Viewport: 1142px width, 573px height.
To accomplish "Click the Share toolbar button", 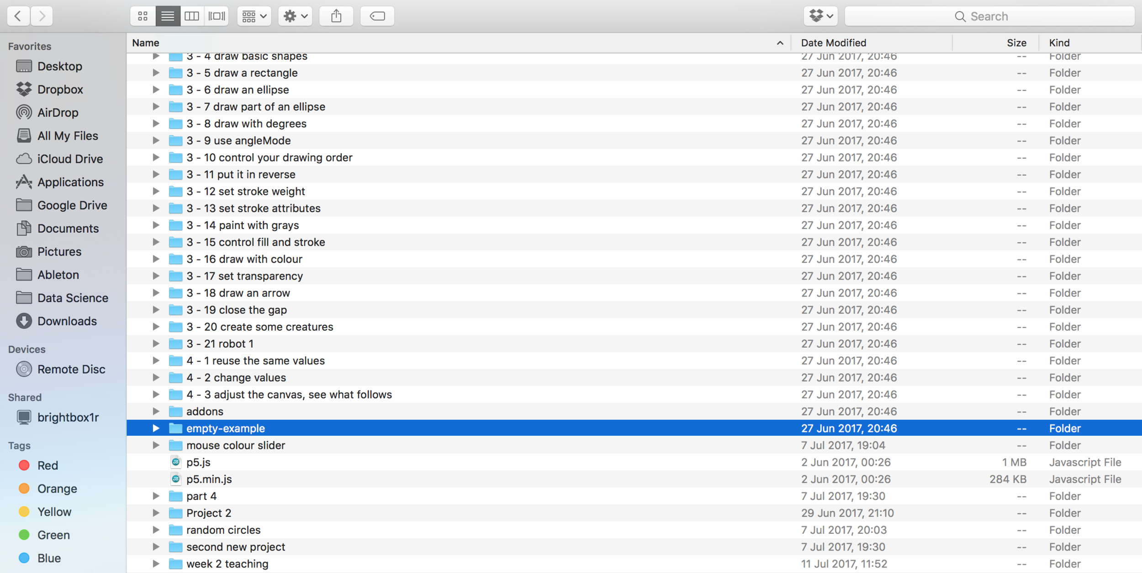I will 336,16.
